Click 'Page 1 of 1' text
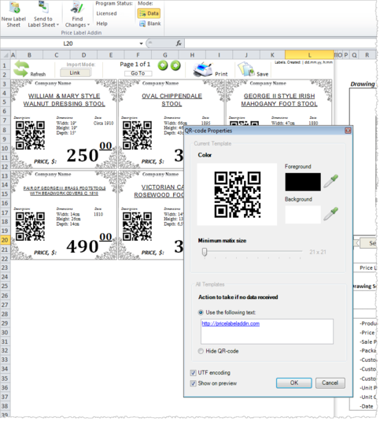The image size is (380, 421). (135, 65)
